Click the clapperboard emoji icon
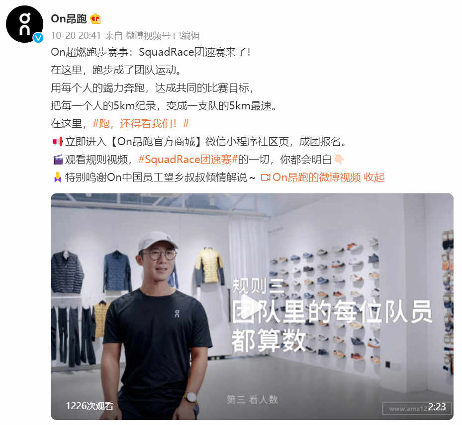462x425 pixels. click(x=58, y=160)
